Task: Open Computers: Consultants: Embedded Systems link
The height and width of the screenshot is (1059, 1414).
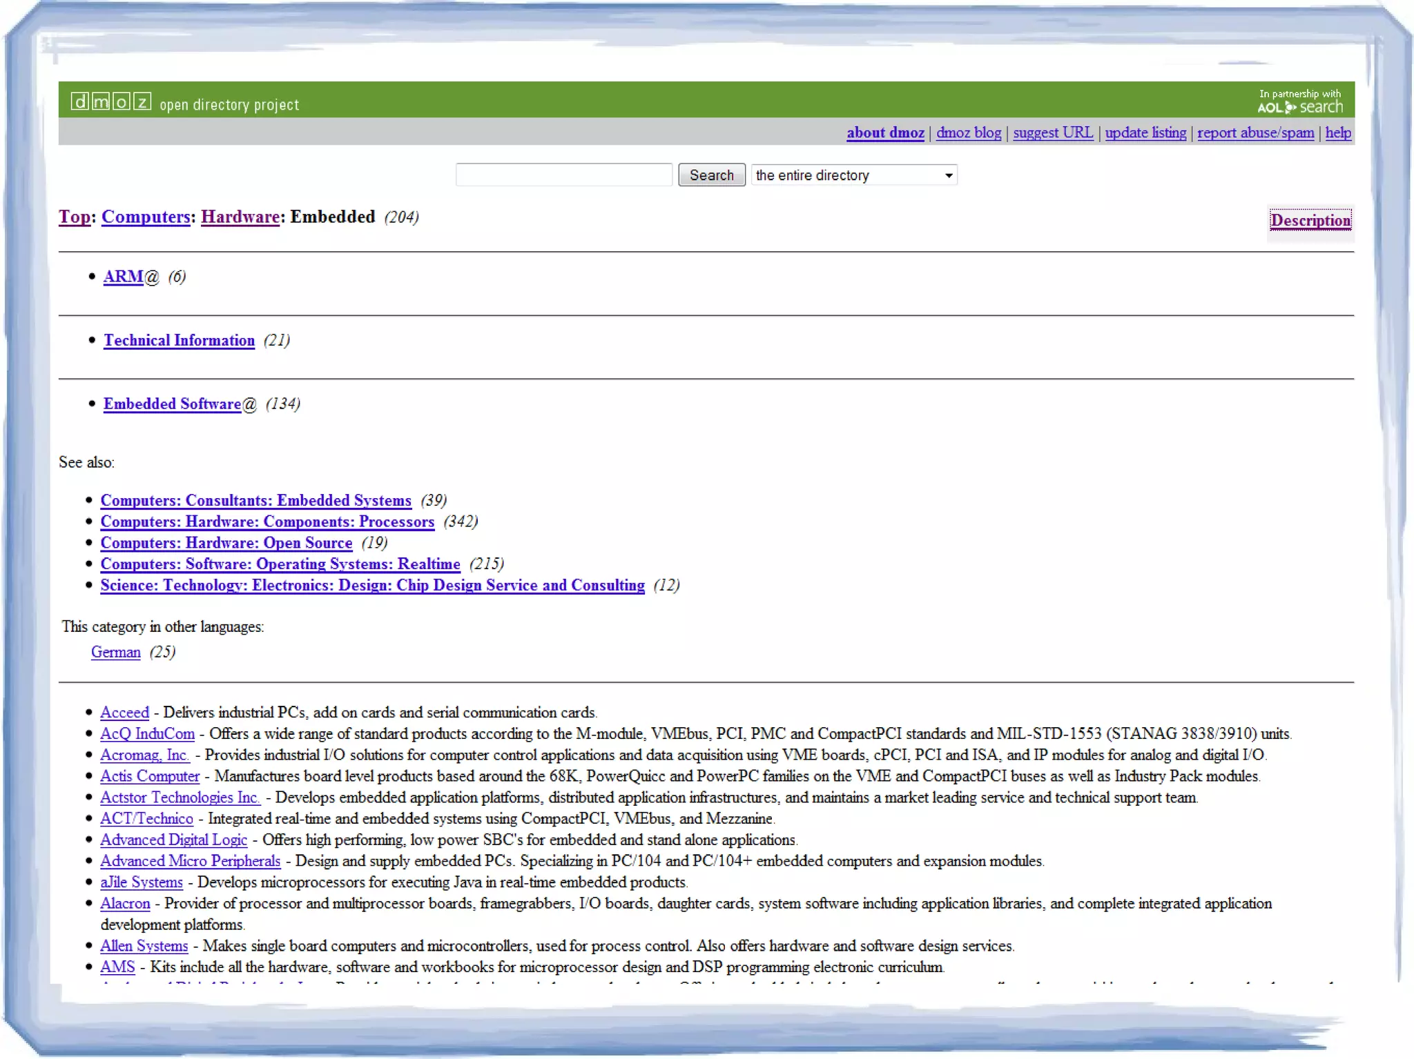Action: (x=255, y=500)
